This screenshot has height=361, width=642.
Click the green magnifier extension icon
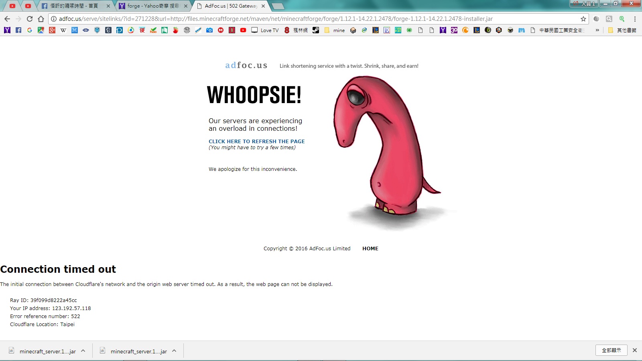622,19
